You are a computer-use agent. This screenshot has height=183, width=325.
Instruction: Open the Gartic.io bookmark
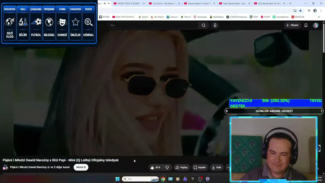(172, 17)
